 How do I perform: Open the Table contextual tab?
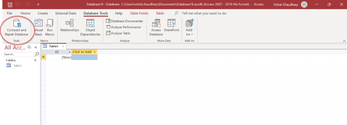[x=160, y=13]
